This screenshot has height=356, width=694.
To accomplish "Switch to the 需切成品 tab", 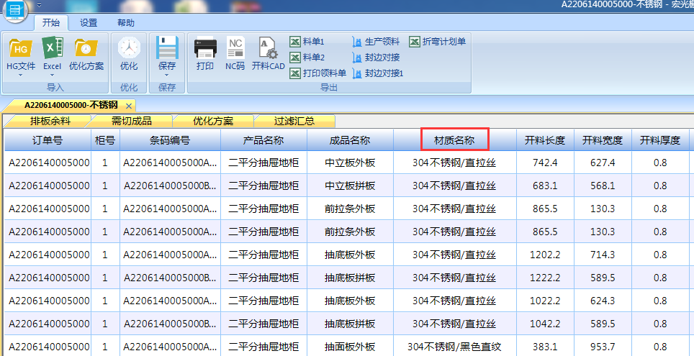I will [x=132, y=121].
